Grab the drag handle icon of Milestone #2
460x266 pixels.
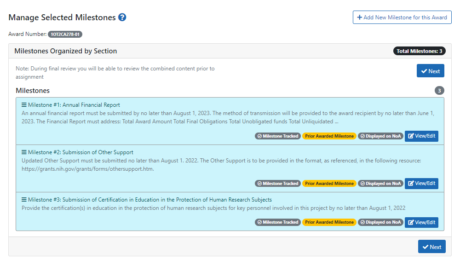[24, 152]
